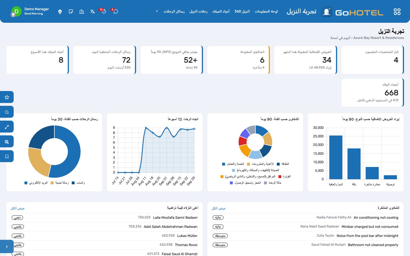Click عرض الكل link in delayed complaints
The width and height of the screenshot is (410, 256).
point(219,208)
